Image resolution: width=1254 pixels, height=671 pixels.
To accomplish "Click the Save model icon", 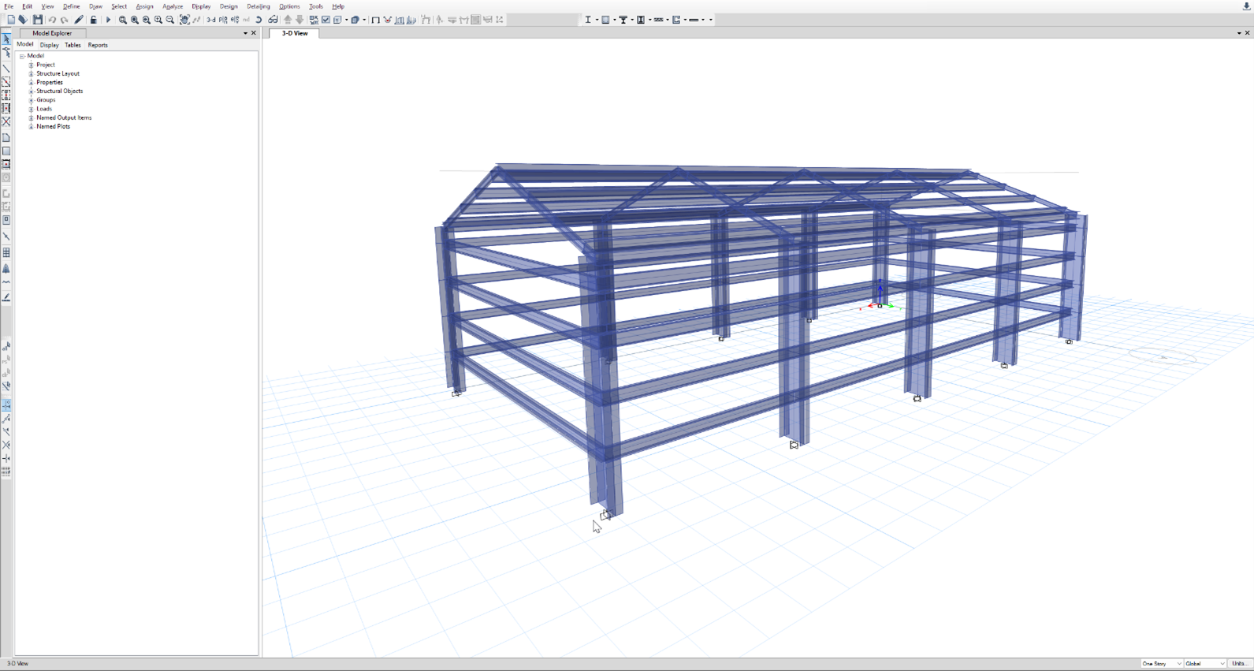I will point(37,20).
